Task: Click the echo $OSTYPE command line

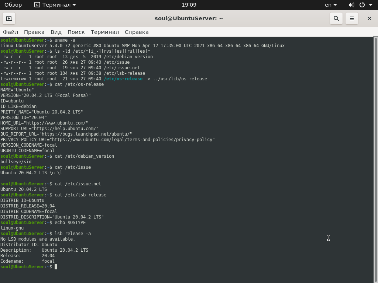Action: [x=43, y=223]
